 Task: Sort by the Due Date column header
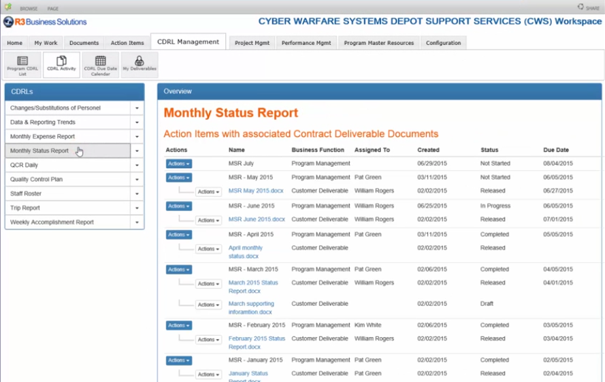pyautogui.click(x=555, y=150)
